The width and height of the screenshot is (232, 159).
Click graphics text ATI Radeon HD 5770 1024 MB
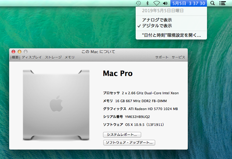153,109
